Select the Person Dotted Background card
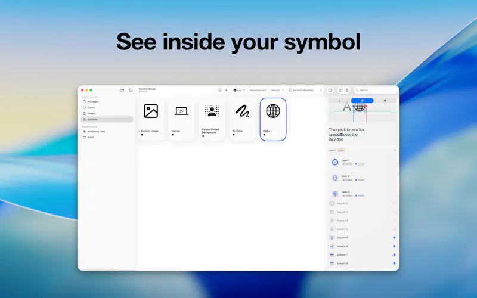The image size is (477, 298). click(x=212, y=119)
